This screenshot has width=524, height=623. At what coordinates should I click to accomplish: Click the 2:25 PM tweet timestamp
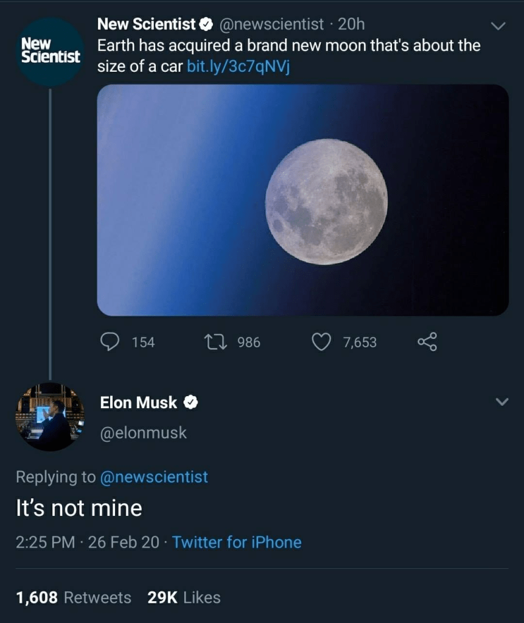[x=45, y=542]
